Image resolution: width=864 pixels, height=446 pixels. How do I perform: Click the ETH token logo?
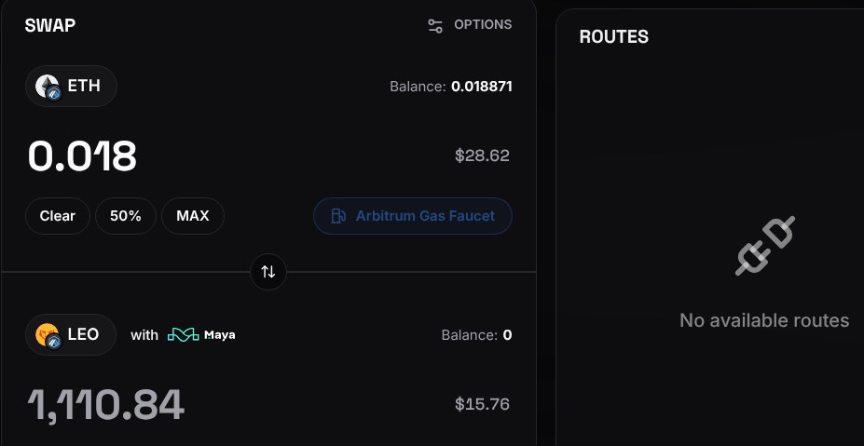coord(47,86)
